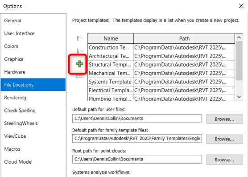Viewport: 248px width, 177px height.
Task: Click the move row down arrow icon
Action: coord(79,50)
